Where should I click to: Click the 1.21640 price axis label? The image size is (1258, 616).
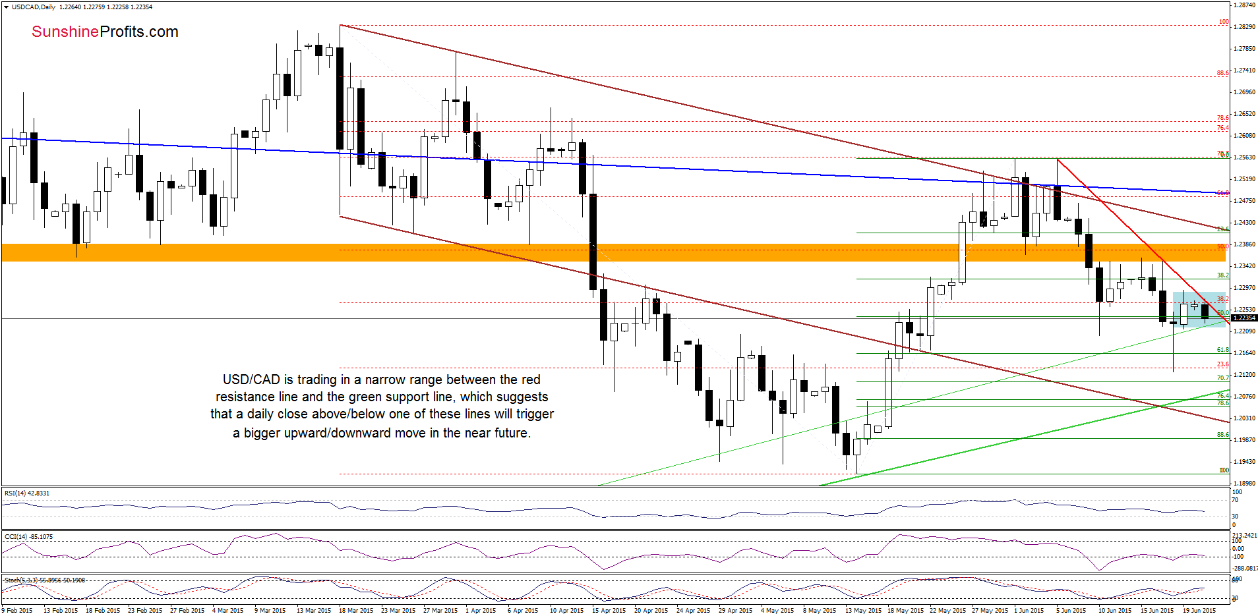coord(1244,352)
